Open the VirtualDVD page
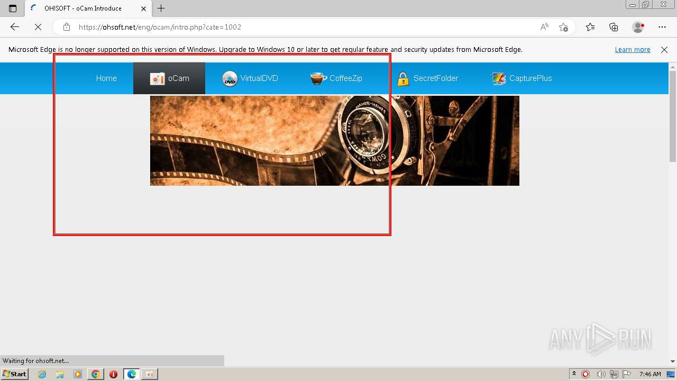The width and height of the screenshot is (677, 381). coord(250,78)
